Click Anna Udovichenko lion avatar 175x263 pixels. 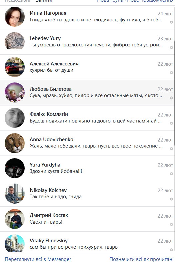[15, 143]
